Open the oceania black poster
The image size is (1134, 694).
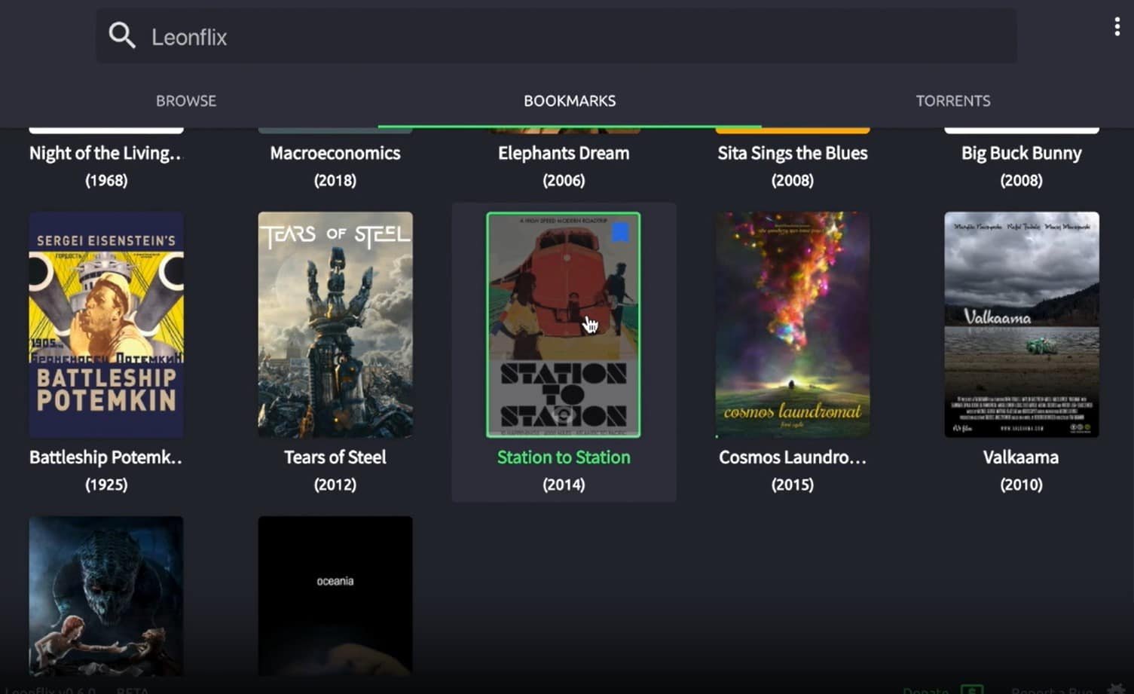click(335, 595)
